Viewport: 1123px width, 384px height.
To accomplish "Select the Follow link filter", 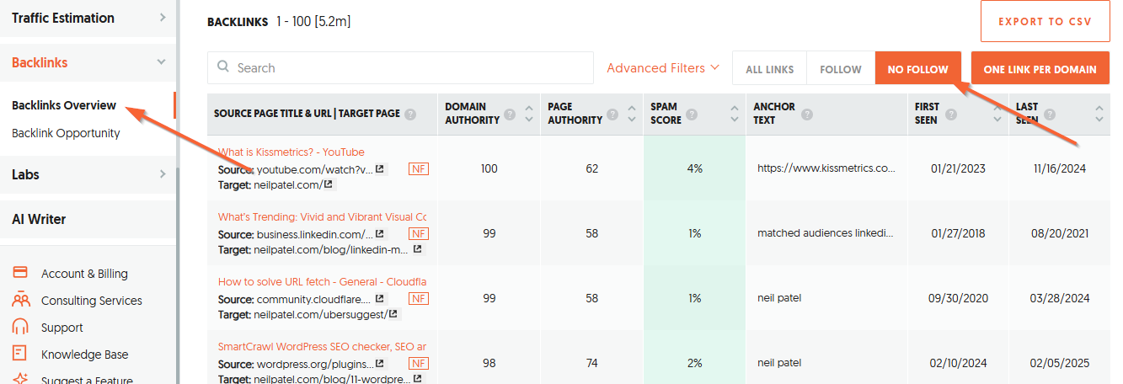I will pos(840,69).
